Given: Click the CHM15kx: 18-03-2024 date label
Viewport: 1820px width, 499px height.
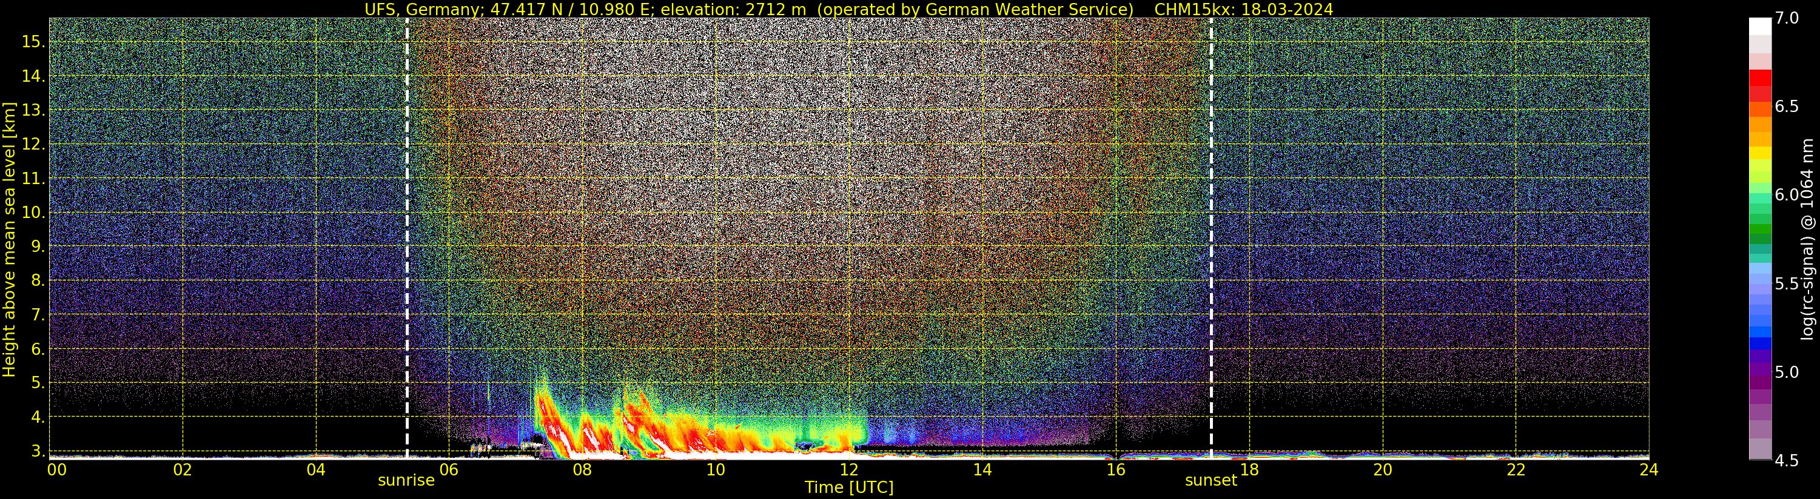Looking at the screenshot, I should tap(1243, 9).
